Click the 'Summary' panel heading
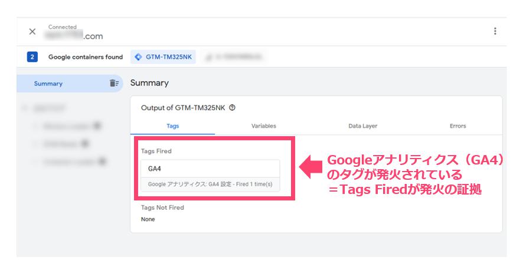This screenshot has height=270, width=523. (149, 83)
